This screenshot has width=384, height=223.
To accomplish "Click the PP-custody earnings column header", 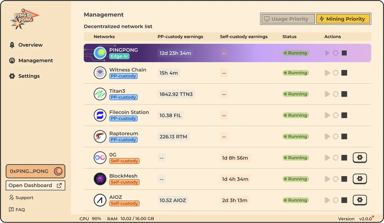I will tap(180, 37).
